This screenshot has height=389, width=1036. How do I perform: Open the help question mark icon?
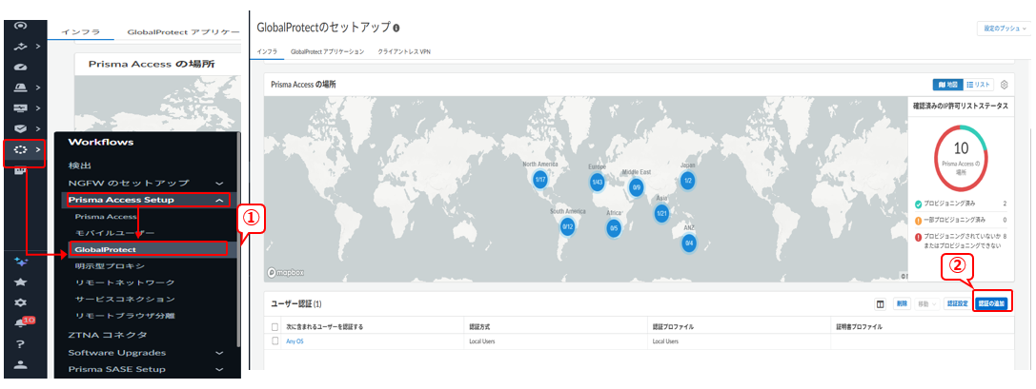tap(20, 344)
